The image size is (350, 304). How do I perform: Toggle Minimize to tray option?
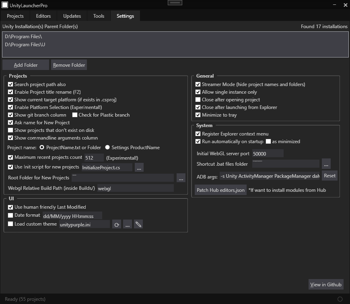coord(198,115)
